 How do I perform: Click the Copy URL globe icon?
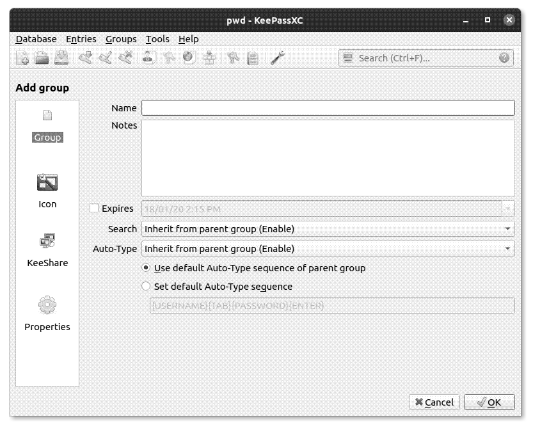[189, 58]
